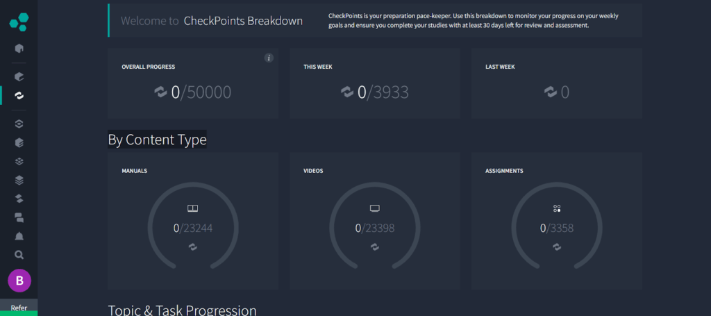The width and height of the screenshot is (711, 316).
Task: Select the active CheckPoints sidebar icon
Action: point(19,96)
